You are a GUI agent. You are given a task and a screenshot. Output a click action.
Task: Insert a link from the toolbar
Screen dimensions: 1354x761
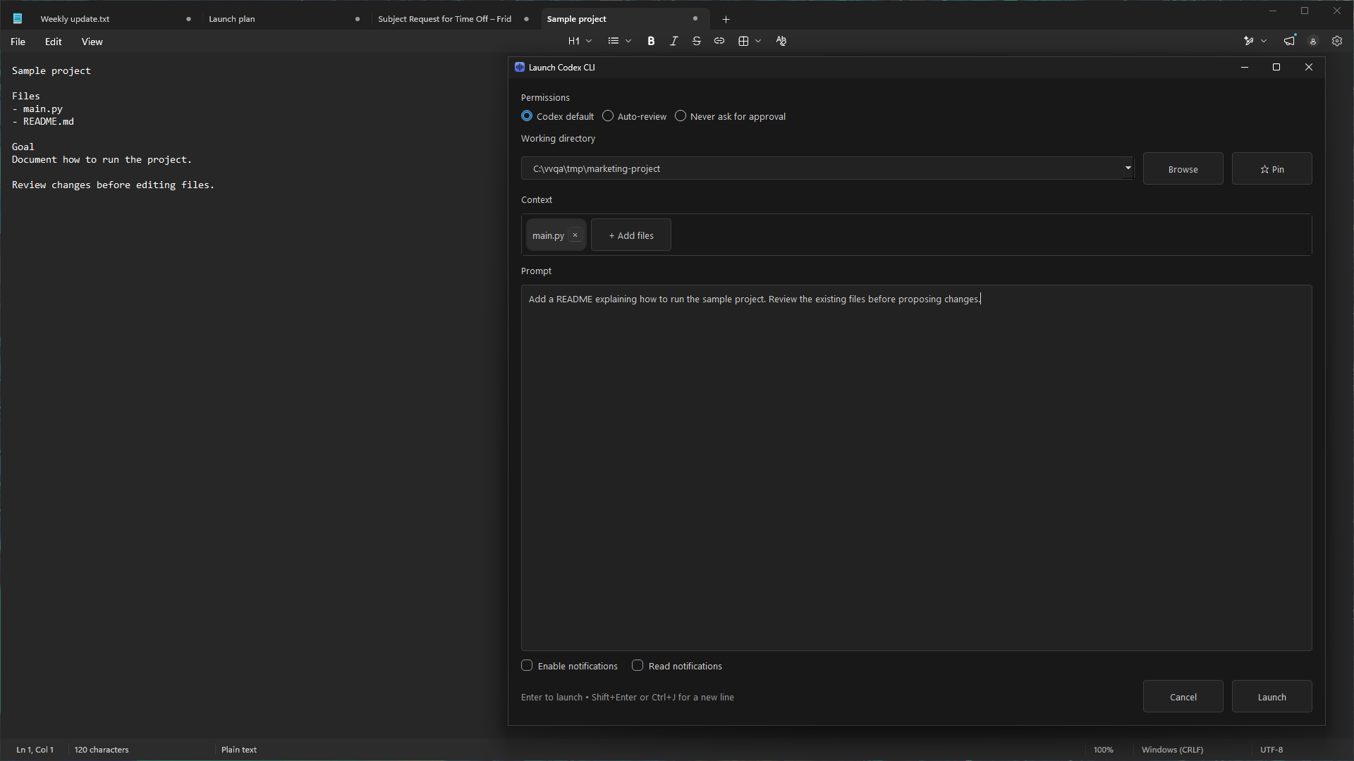click(719, 42)
